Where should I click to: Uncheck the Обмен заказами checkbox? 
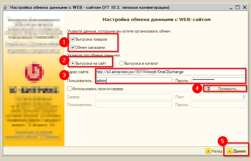(x=73, y=47)
